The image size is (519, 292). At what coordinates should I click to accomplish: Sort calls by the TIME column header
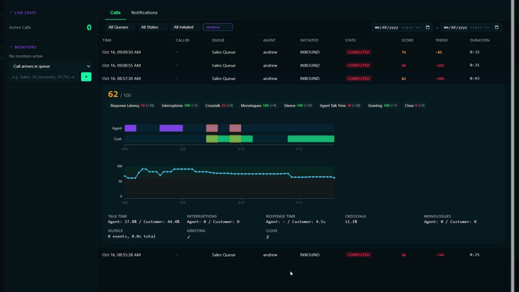107,40
